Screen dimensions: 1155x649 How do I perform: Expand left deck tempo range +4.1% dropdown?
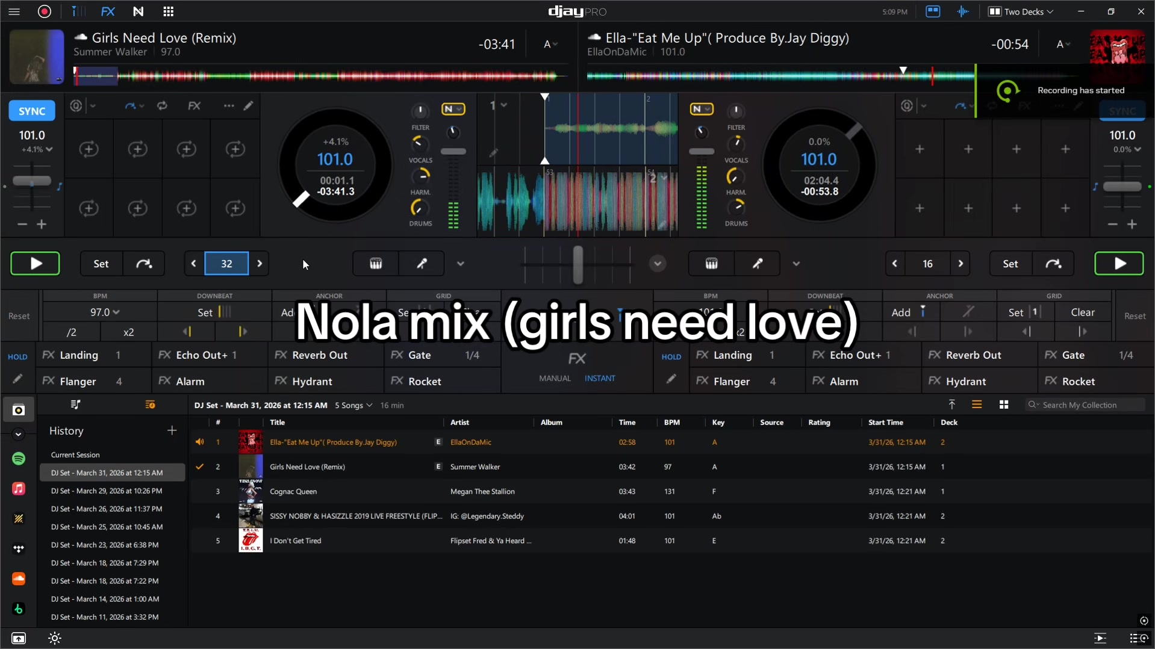point(37,149)
